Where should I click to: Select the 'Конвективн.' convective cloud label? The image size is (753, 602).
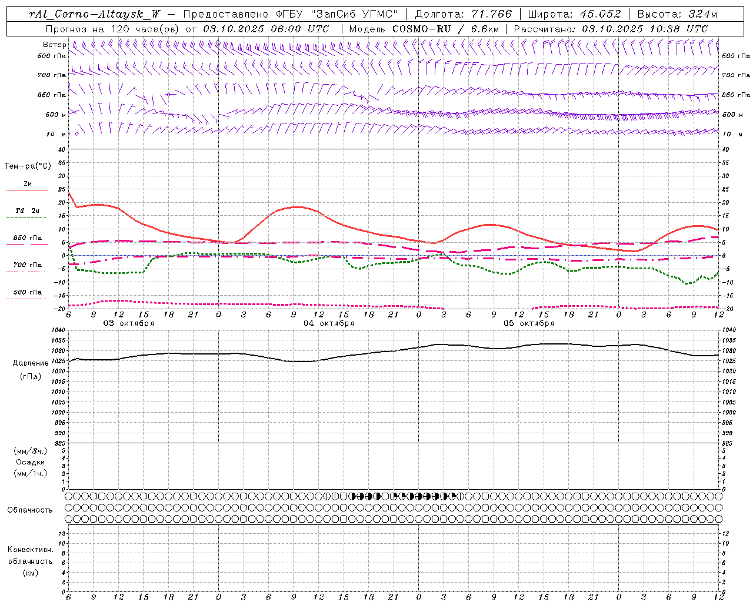tap(30, 550)
